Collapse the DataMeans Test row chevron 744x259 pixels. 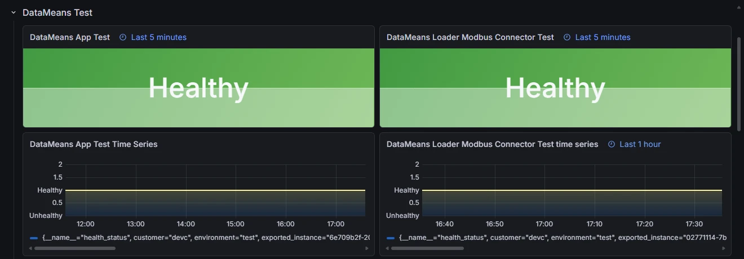[x=14, y=12]
